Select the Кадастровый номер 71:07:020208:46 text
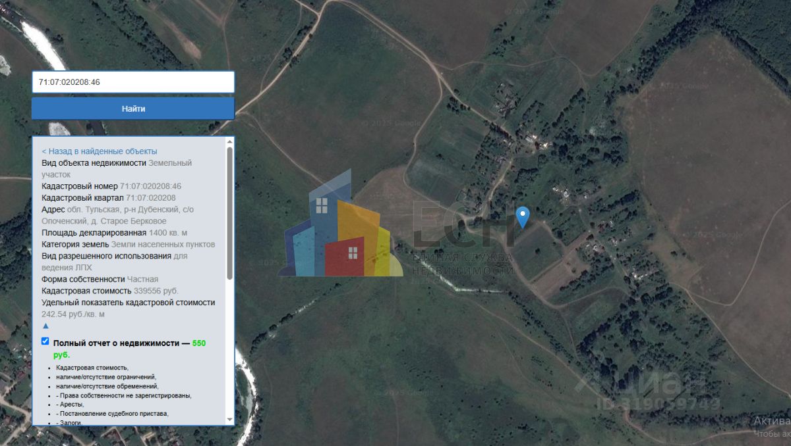The image size is (791, 446). (111, 186)
